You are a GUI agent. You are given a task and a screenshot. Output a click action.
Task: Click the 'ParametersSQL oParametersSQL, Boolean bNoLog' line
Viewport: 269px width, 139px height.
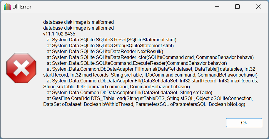pos(144,104)
